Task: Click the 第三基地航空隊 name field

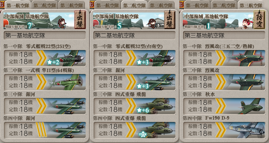Action: point(224,35)
